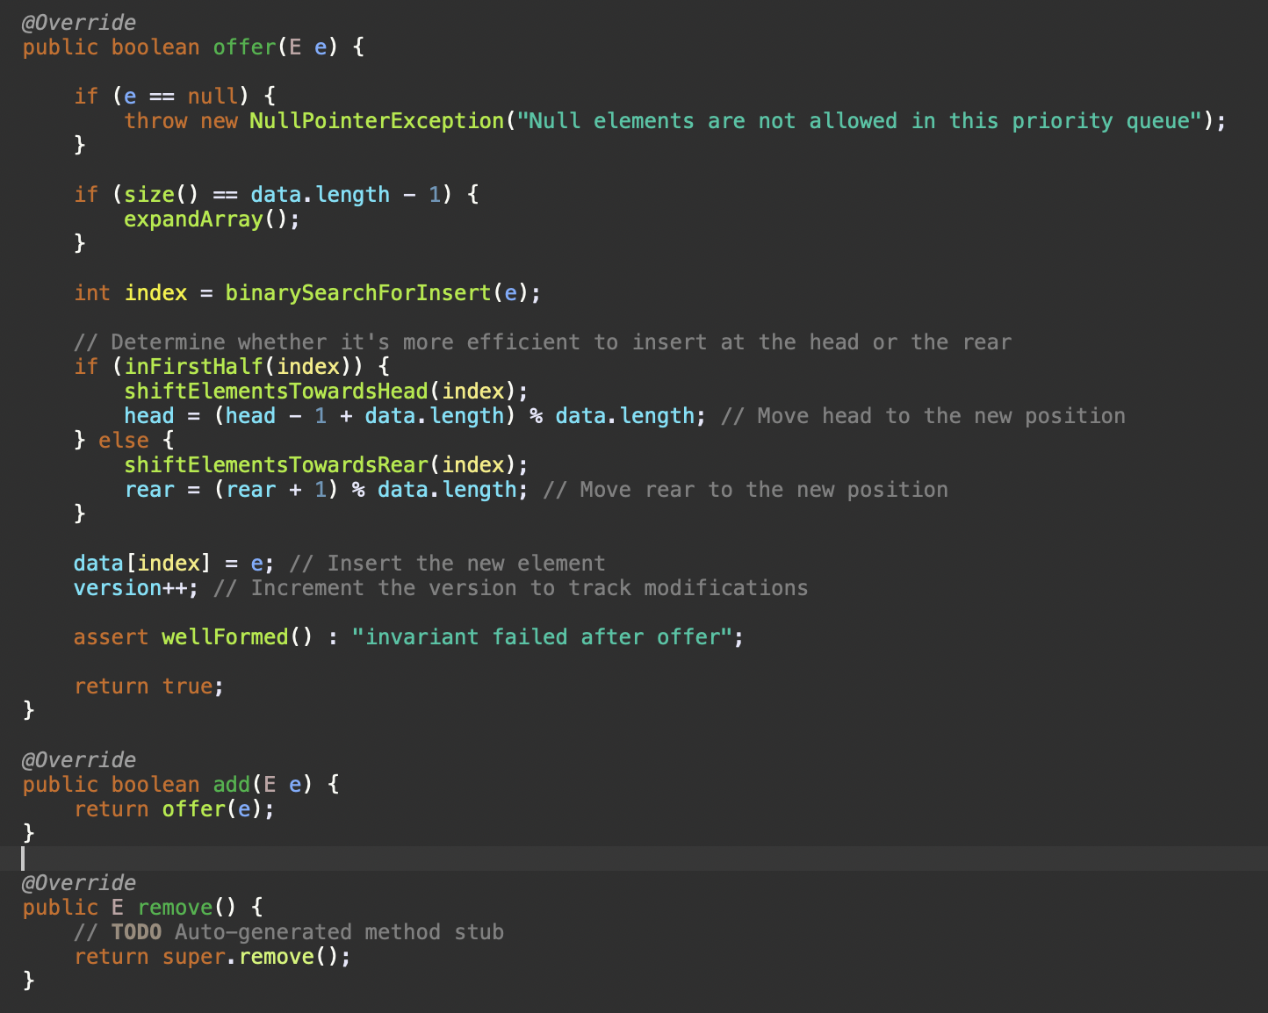Screen dimensions: 1268x1013
Task: Select the NullPointerException class name
Action: point(376,120)
